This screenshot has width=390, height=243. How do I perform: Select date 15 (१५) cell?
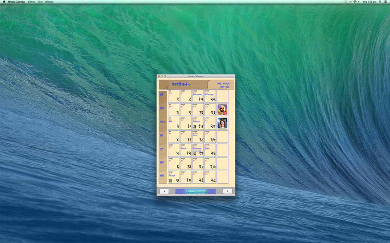point(198,96)
